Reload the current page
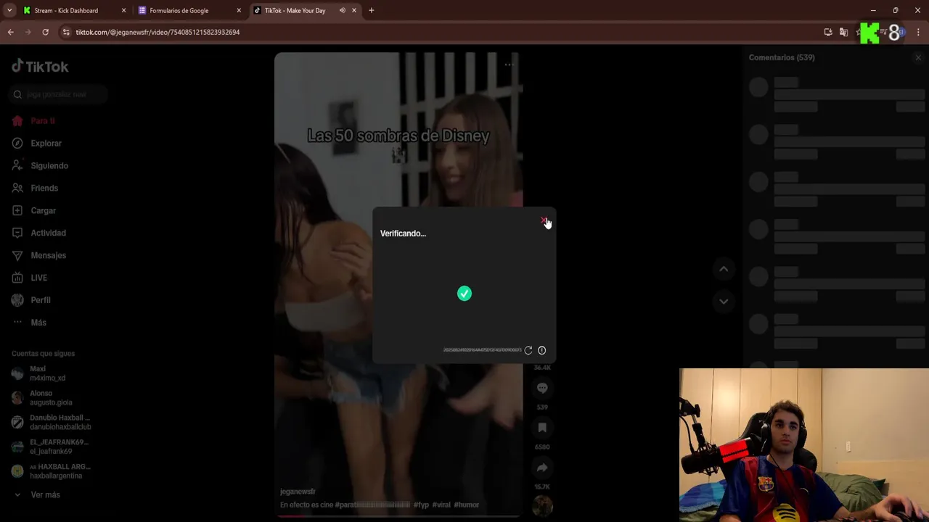Viewport: 929px width, 522px height. (x=45, y=32)
